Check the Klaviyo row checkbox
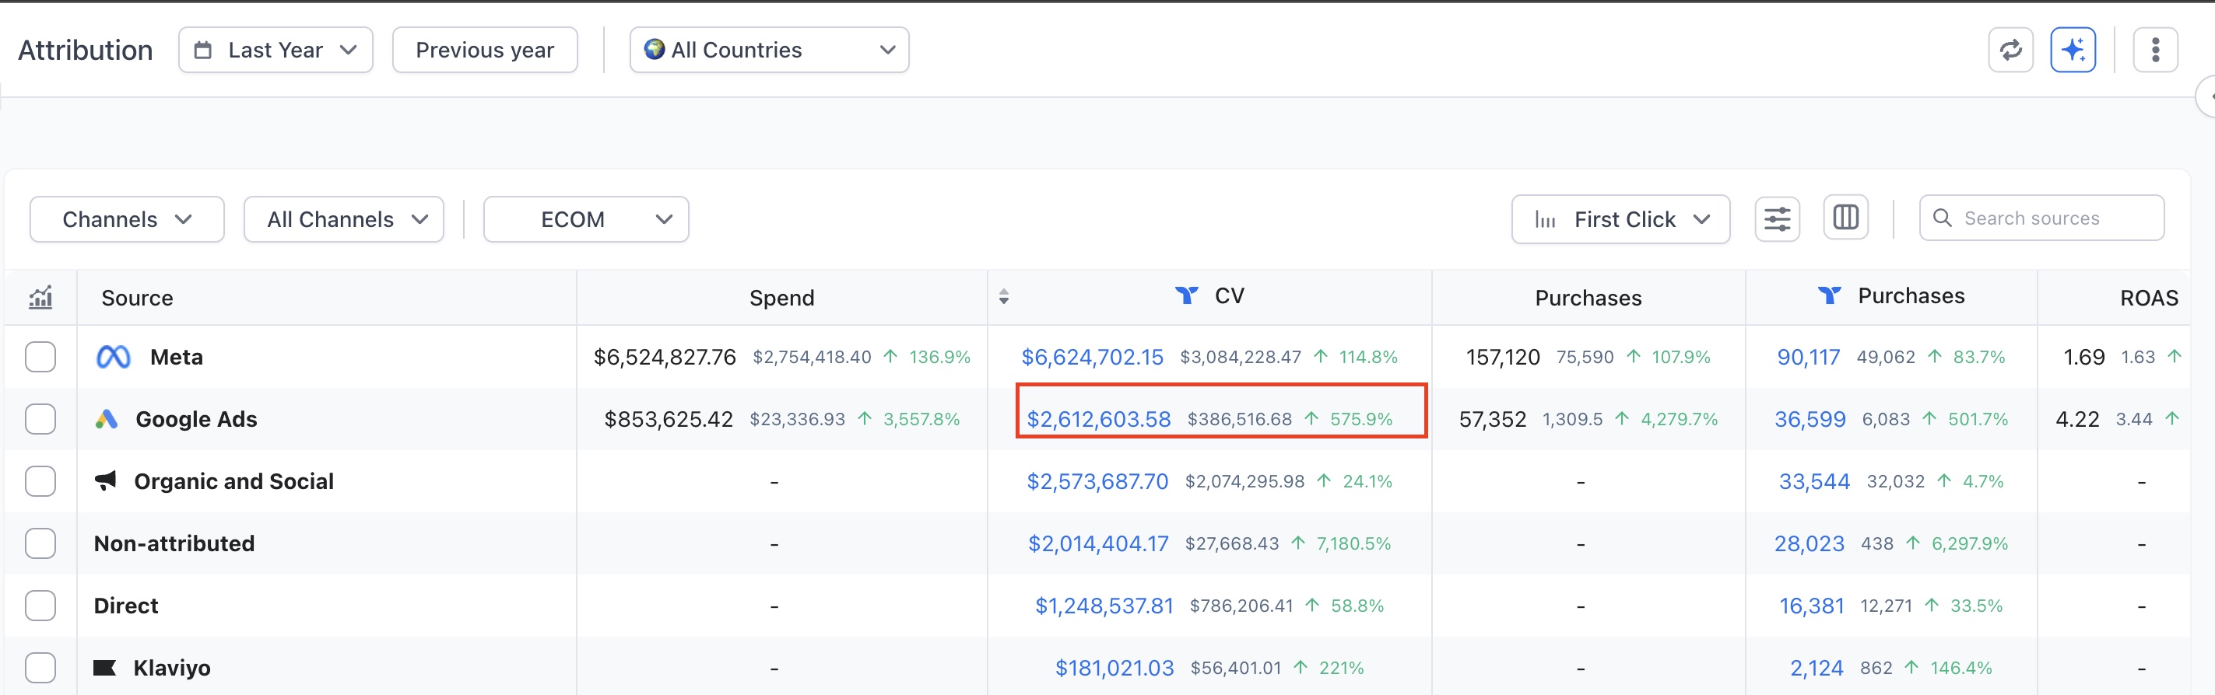 pos(40,668)
